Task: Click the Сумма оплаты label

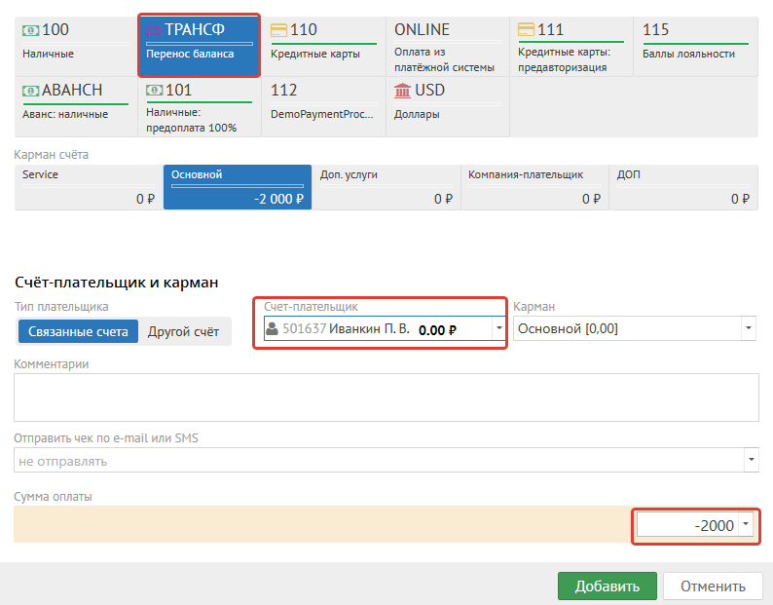Action: (53, 497)
